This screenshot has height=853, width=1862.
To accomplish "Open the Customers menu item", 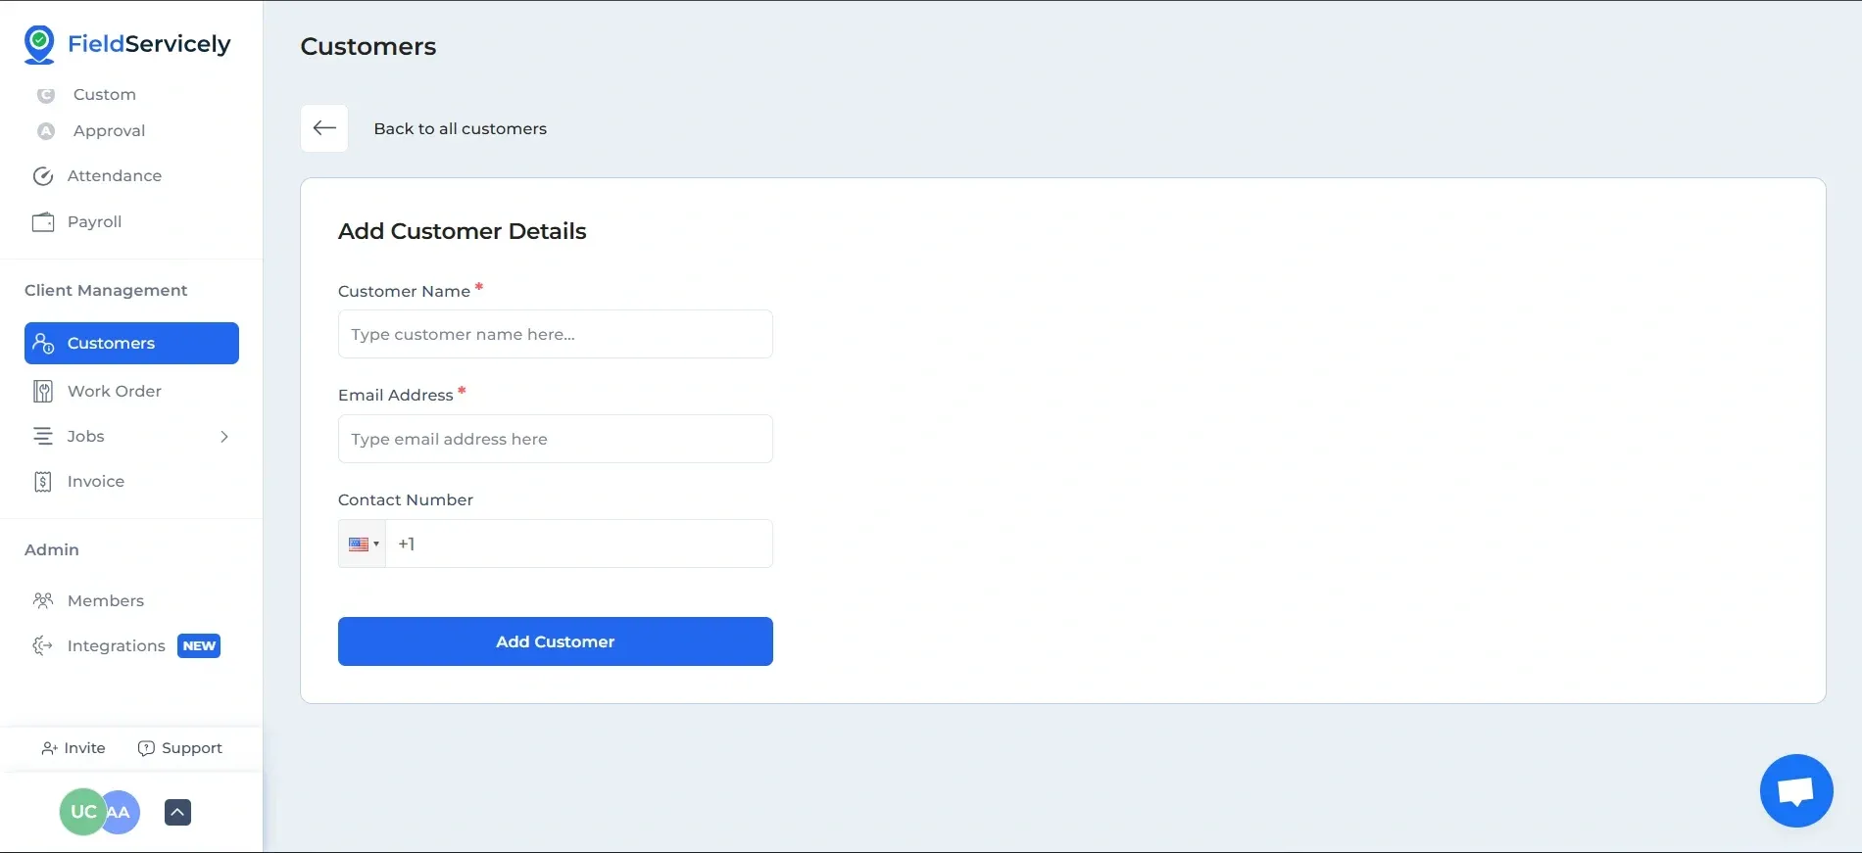I will coord(131,343).
